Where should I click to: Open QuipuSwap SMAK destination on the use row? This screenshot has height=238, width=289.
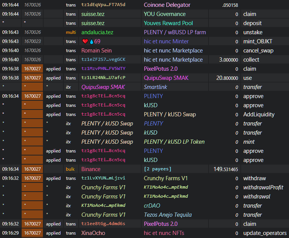pos(166,78)
